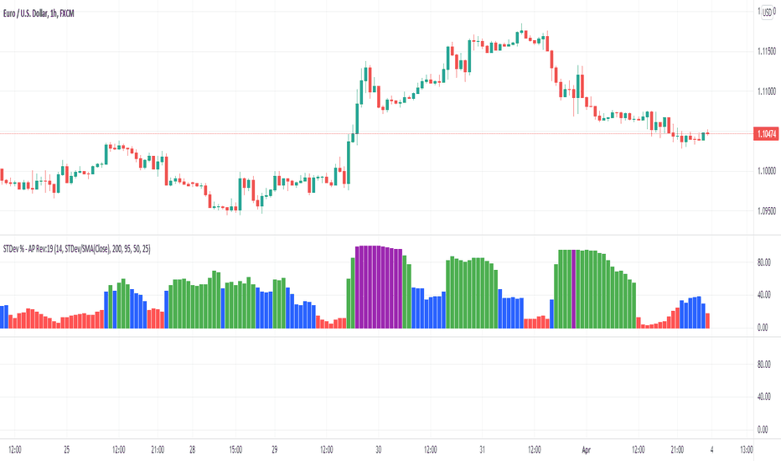Click the wide purple histogram block
The height and width of the screenshot is (461, 781).
379,287
